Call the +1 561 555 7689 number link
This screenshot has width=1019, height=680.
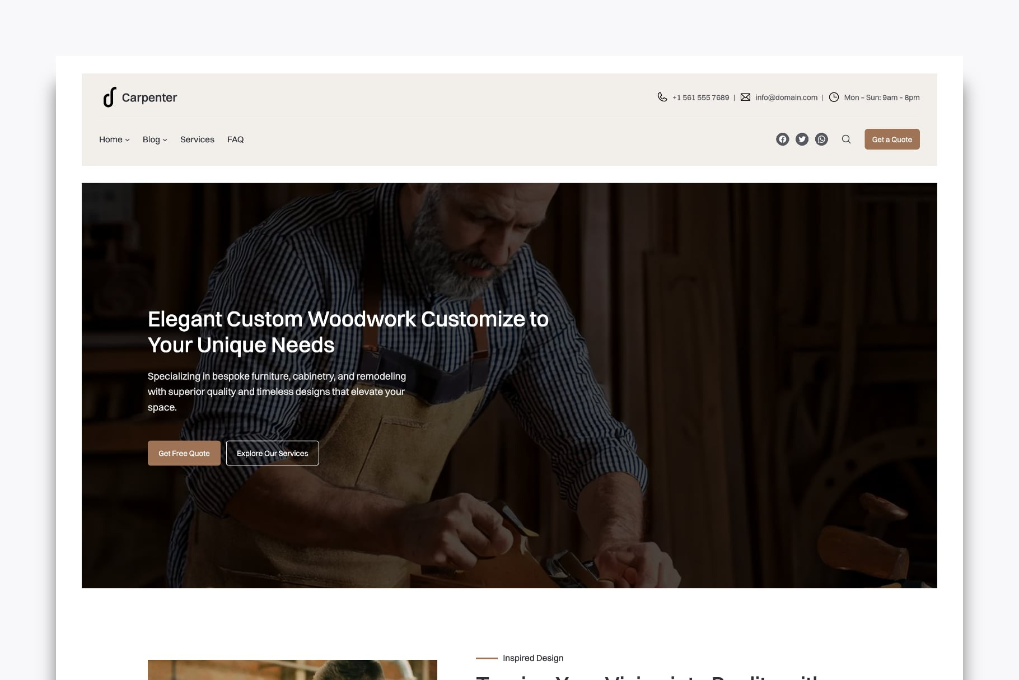click(x=700, y=97)
